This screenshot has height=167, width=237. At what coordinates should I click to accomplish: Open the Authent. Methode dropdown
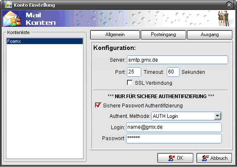218,116
